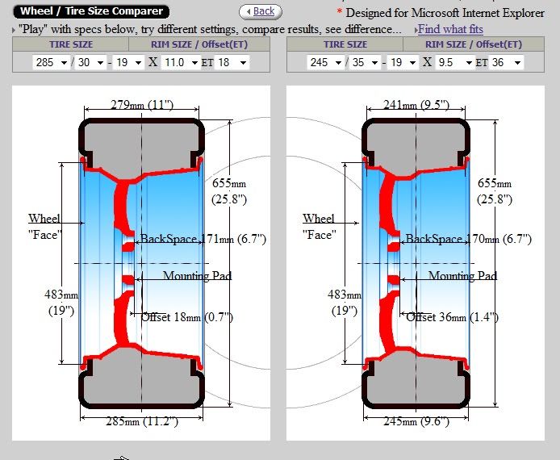Click the small arrow icon before '"Play" with specs'
Viewport: 560px width, 460px height.
[14, 30]
